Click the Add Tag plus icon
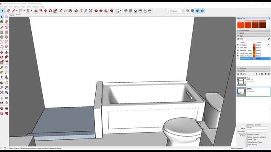The width and height of the screenshot is (271, 152). pyautogui.click(x=238, y=39)
